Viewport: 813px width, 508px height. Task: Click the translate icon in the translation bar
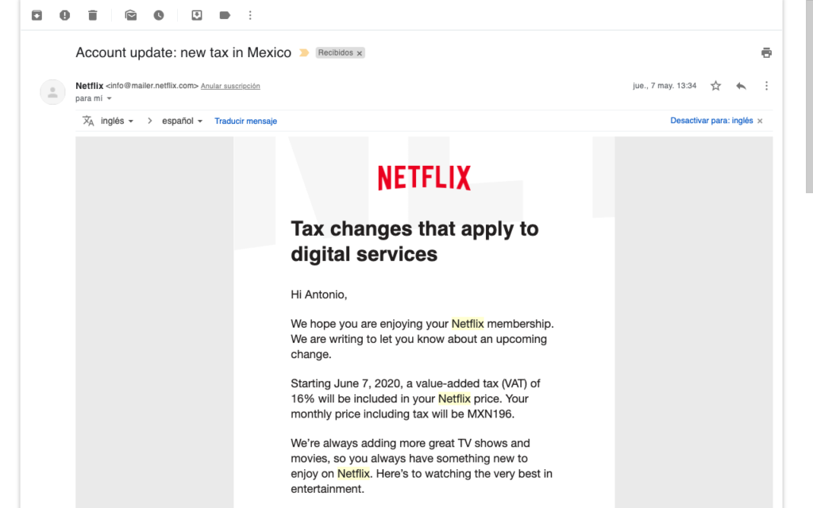[x=89, y=121]
